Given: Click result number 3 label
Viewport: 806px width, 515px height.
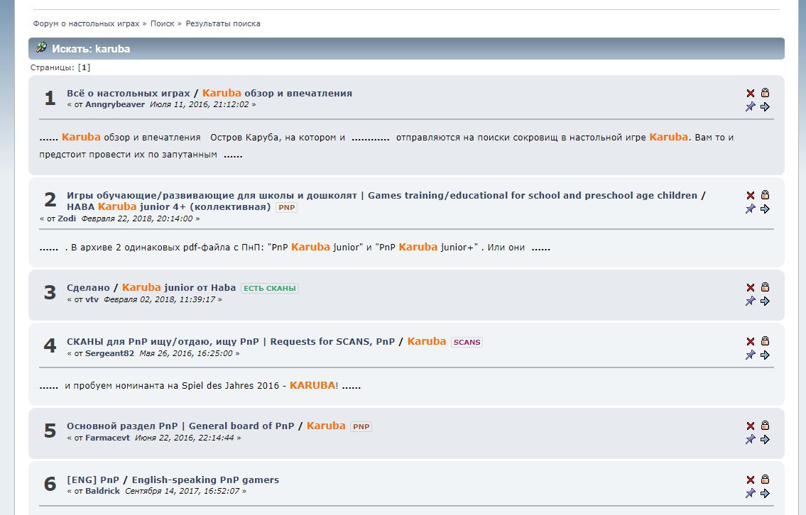Looking at the screenshot, I should (x=50, y=292).
